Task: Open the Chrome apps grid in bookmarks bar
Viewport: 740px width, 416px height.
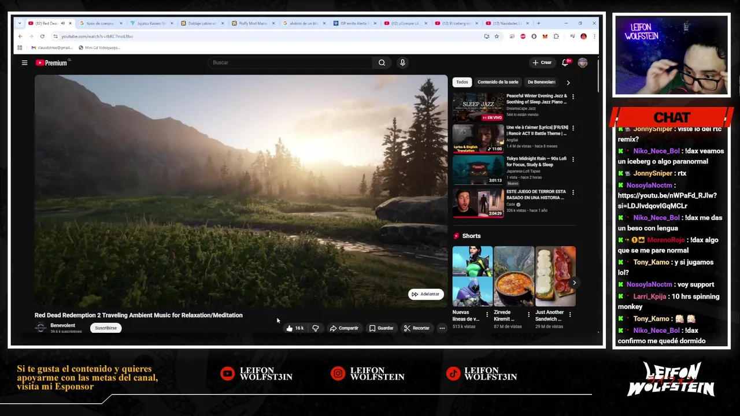Action: 20,47
